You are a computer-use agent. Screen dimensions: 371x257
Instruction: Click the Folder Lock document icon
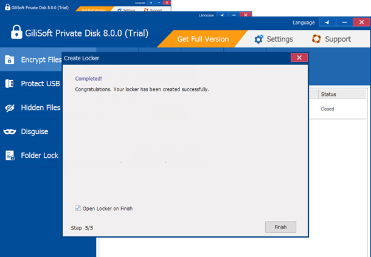click(10, 156)
